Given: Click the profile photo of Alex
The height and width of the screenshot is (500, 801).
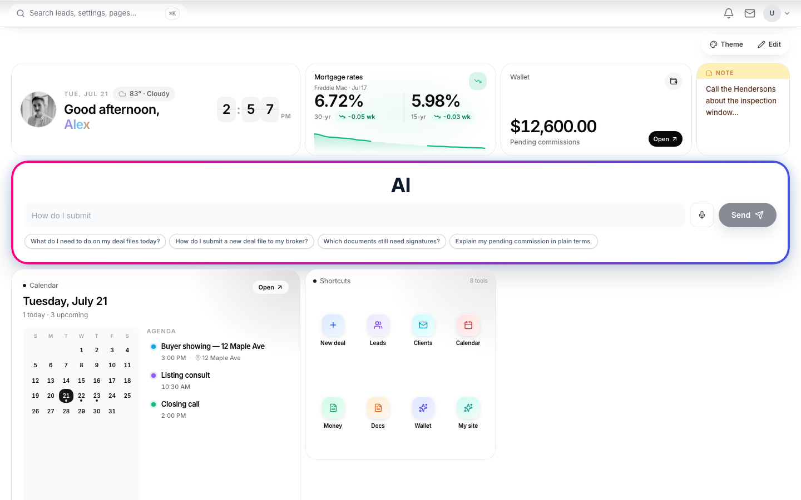Looking at the screenshot, I should point(38,109).
